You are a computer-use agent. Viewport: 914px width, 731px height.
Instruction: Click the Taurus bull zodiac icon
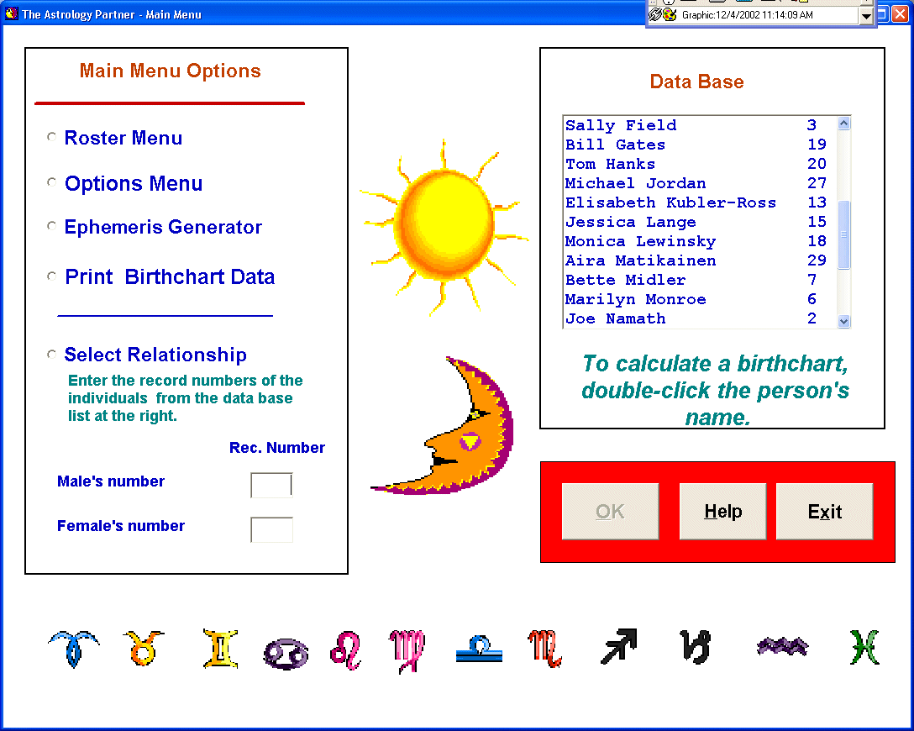point(144,648)
